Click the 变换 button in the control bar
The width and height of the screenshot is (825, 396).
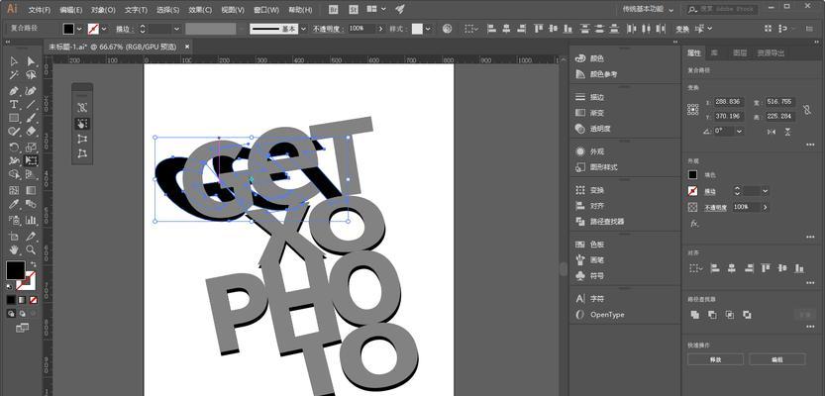point(681,30)
